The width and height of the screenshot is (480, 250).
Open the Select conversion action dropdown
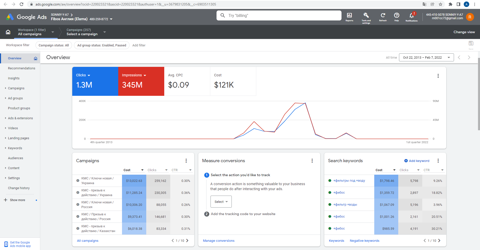coord(221,202)
